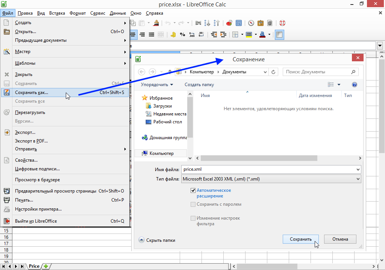Click the Font Color icon
The image size is (385, 270).
tap(262, 35)
